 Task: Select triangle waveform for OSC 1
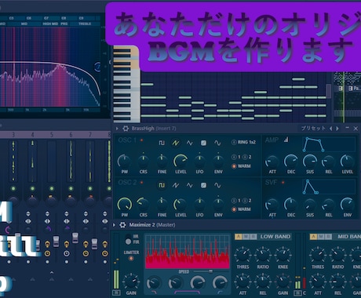[x=190, y=143]
